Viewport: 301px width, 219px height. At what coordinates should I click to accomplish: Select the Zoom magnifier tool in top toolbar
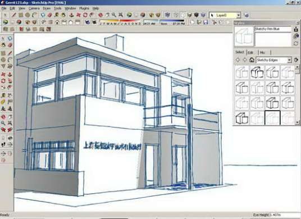pos(114,15)
